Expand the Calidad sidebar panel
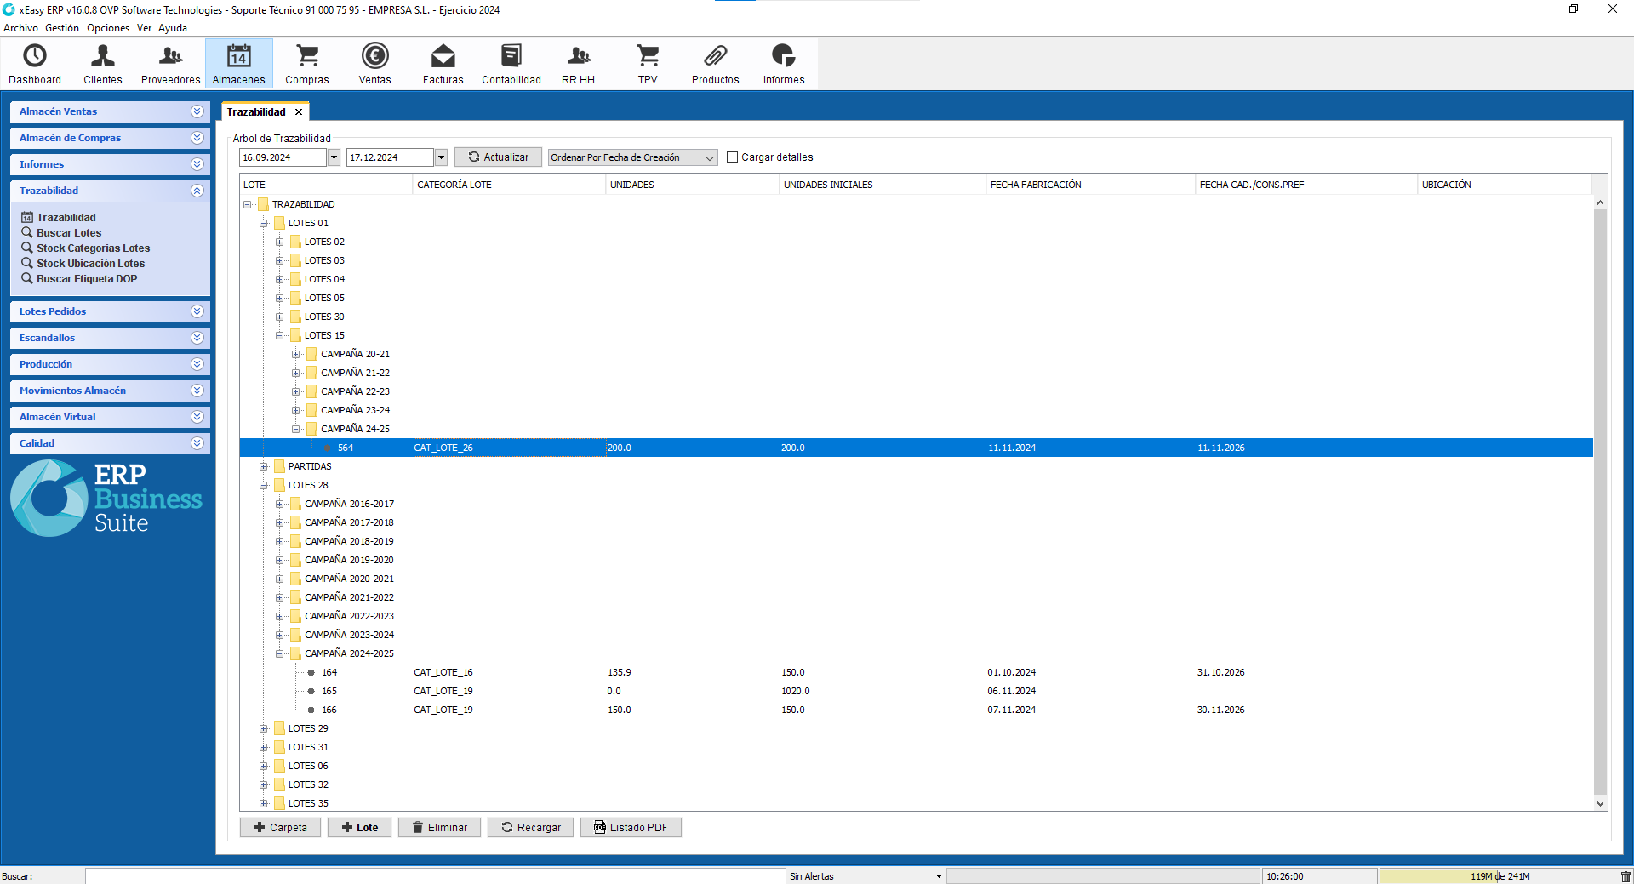Image resolution: width=1634 pixels, height=884 pixels. pos(197,443)
